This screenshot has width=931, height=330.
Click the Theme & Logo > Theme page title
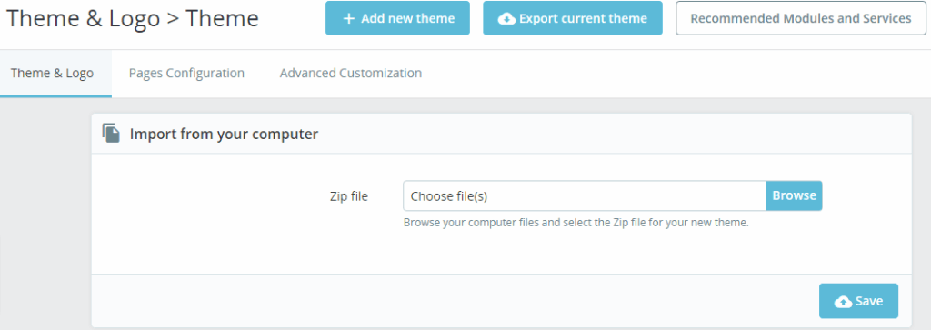(x=133, y=19)
